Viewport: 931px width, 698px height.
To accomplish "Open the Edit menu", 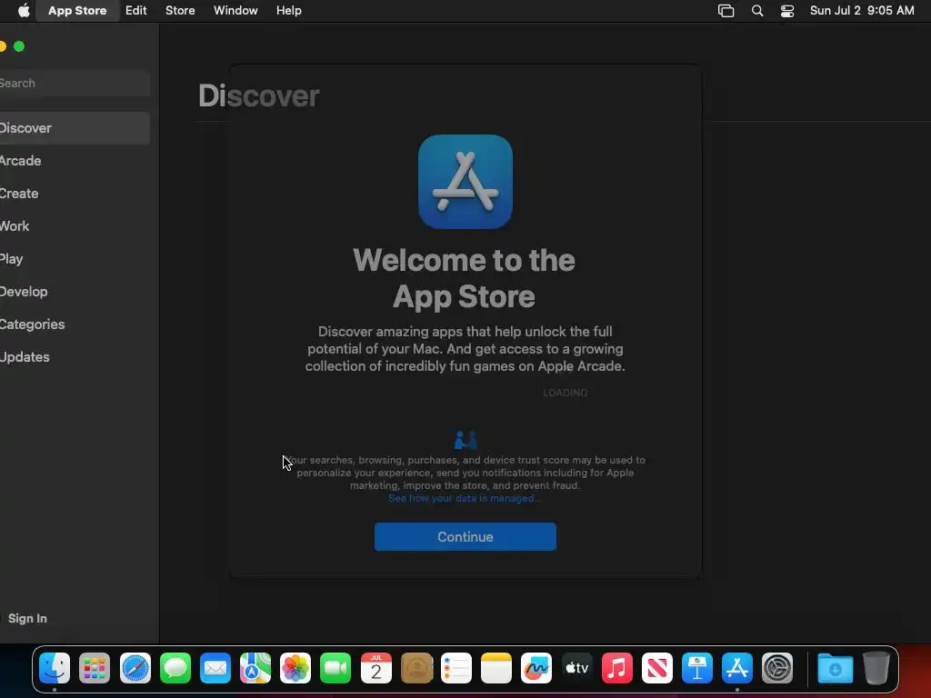I will click(x=136, y=11).
